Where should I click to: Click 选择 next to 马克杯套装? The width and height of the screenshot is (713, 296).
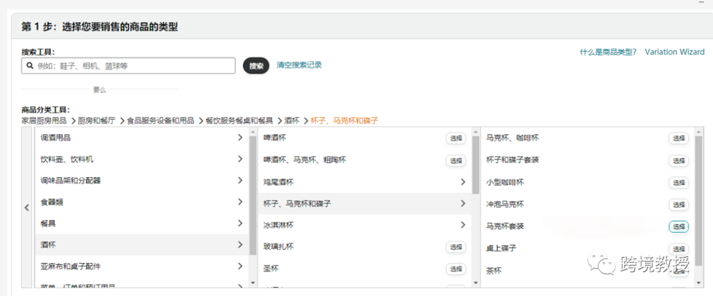pyautogui.click(x=679, y=227)
